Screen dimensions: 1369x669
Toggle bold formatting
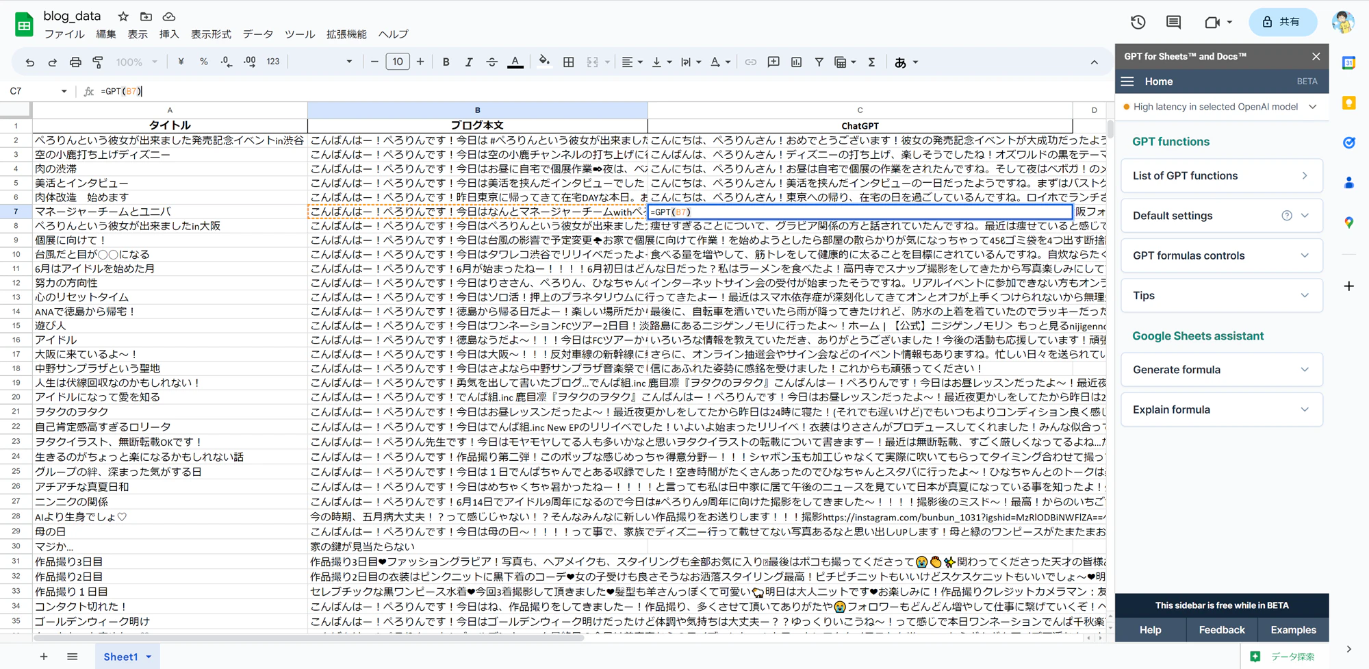click(446, 62)
